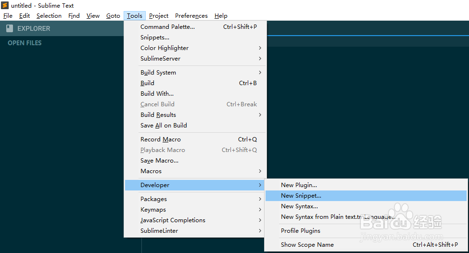Expand the JavaScript Completions submenu
The image size is (469, 253).
(195, 220)
